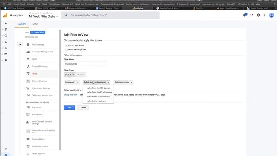
Task: Select Create new Filter radio button
Action: (66, 45)
